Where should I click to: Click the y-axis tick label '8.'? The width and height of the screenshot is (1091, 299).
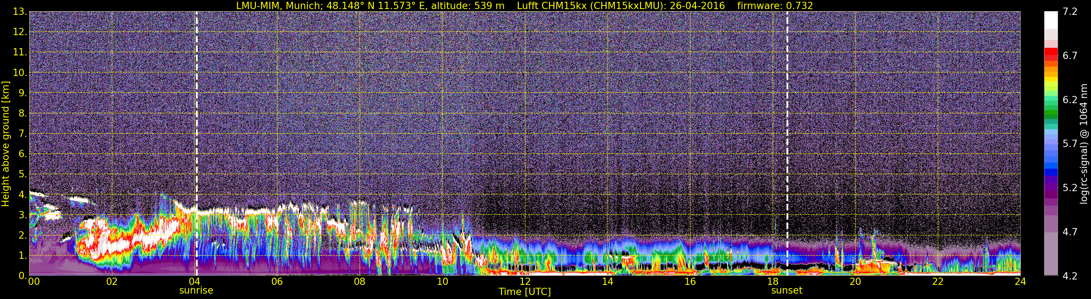click(22, 114)
